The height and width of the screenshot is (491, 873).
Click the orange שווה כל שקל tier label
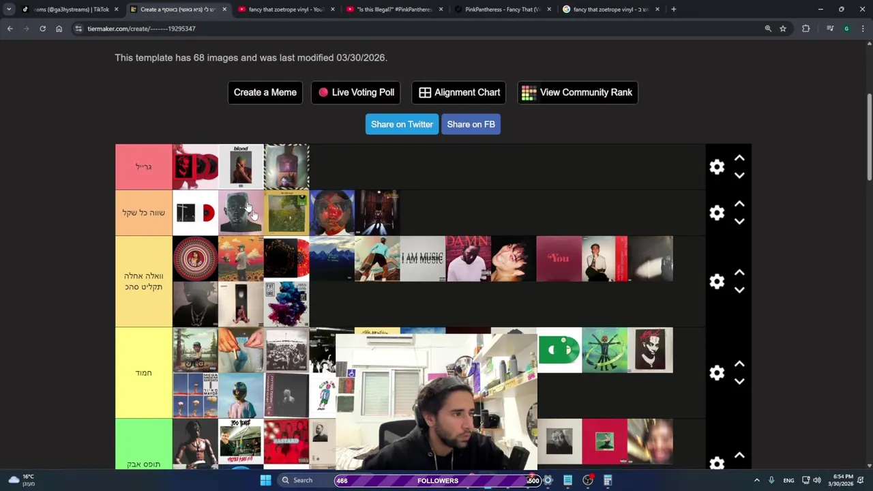pos(144,213)
